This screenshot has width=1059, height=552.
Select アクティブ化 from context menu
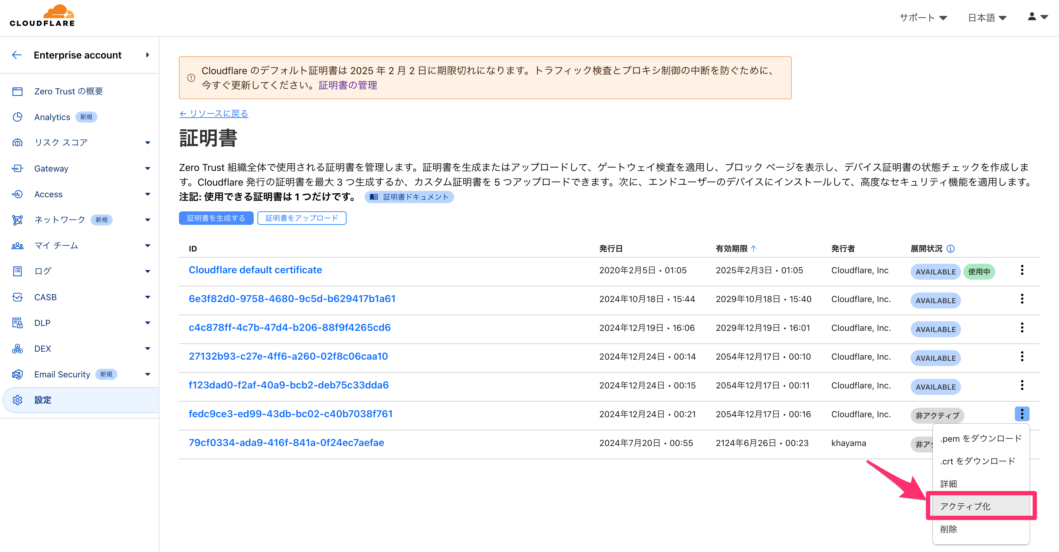[965, 506]
